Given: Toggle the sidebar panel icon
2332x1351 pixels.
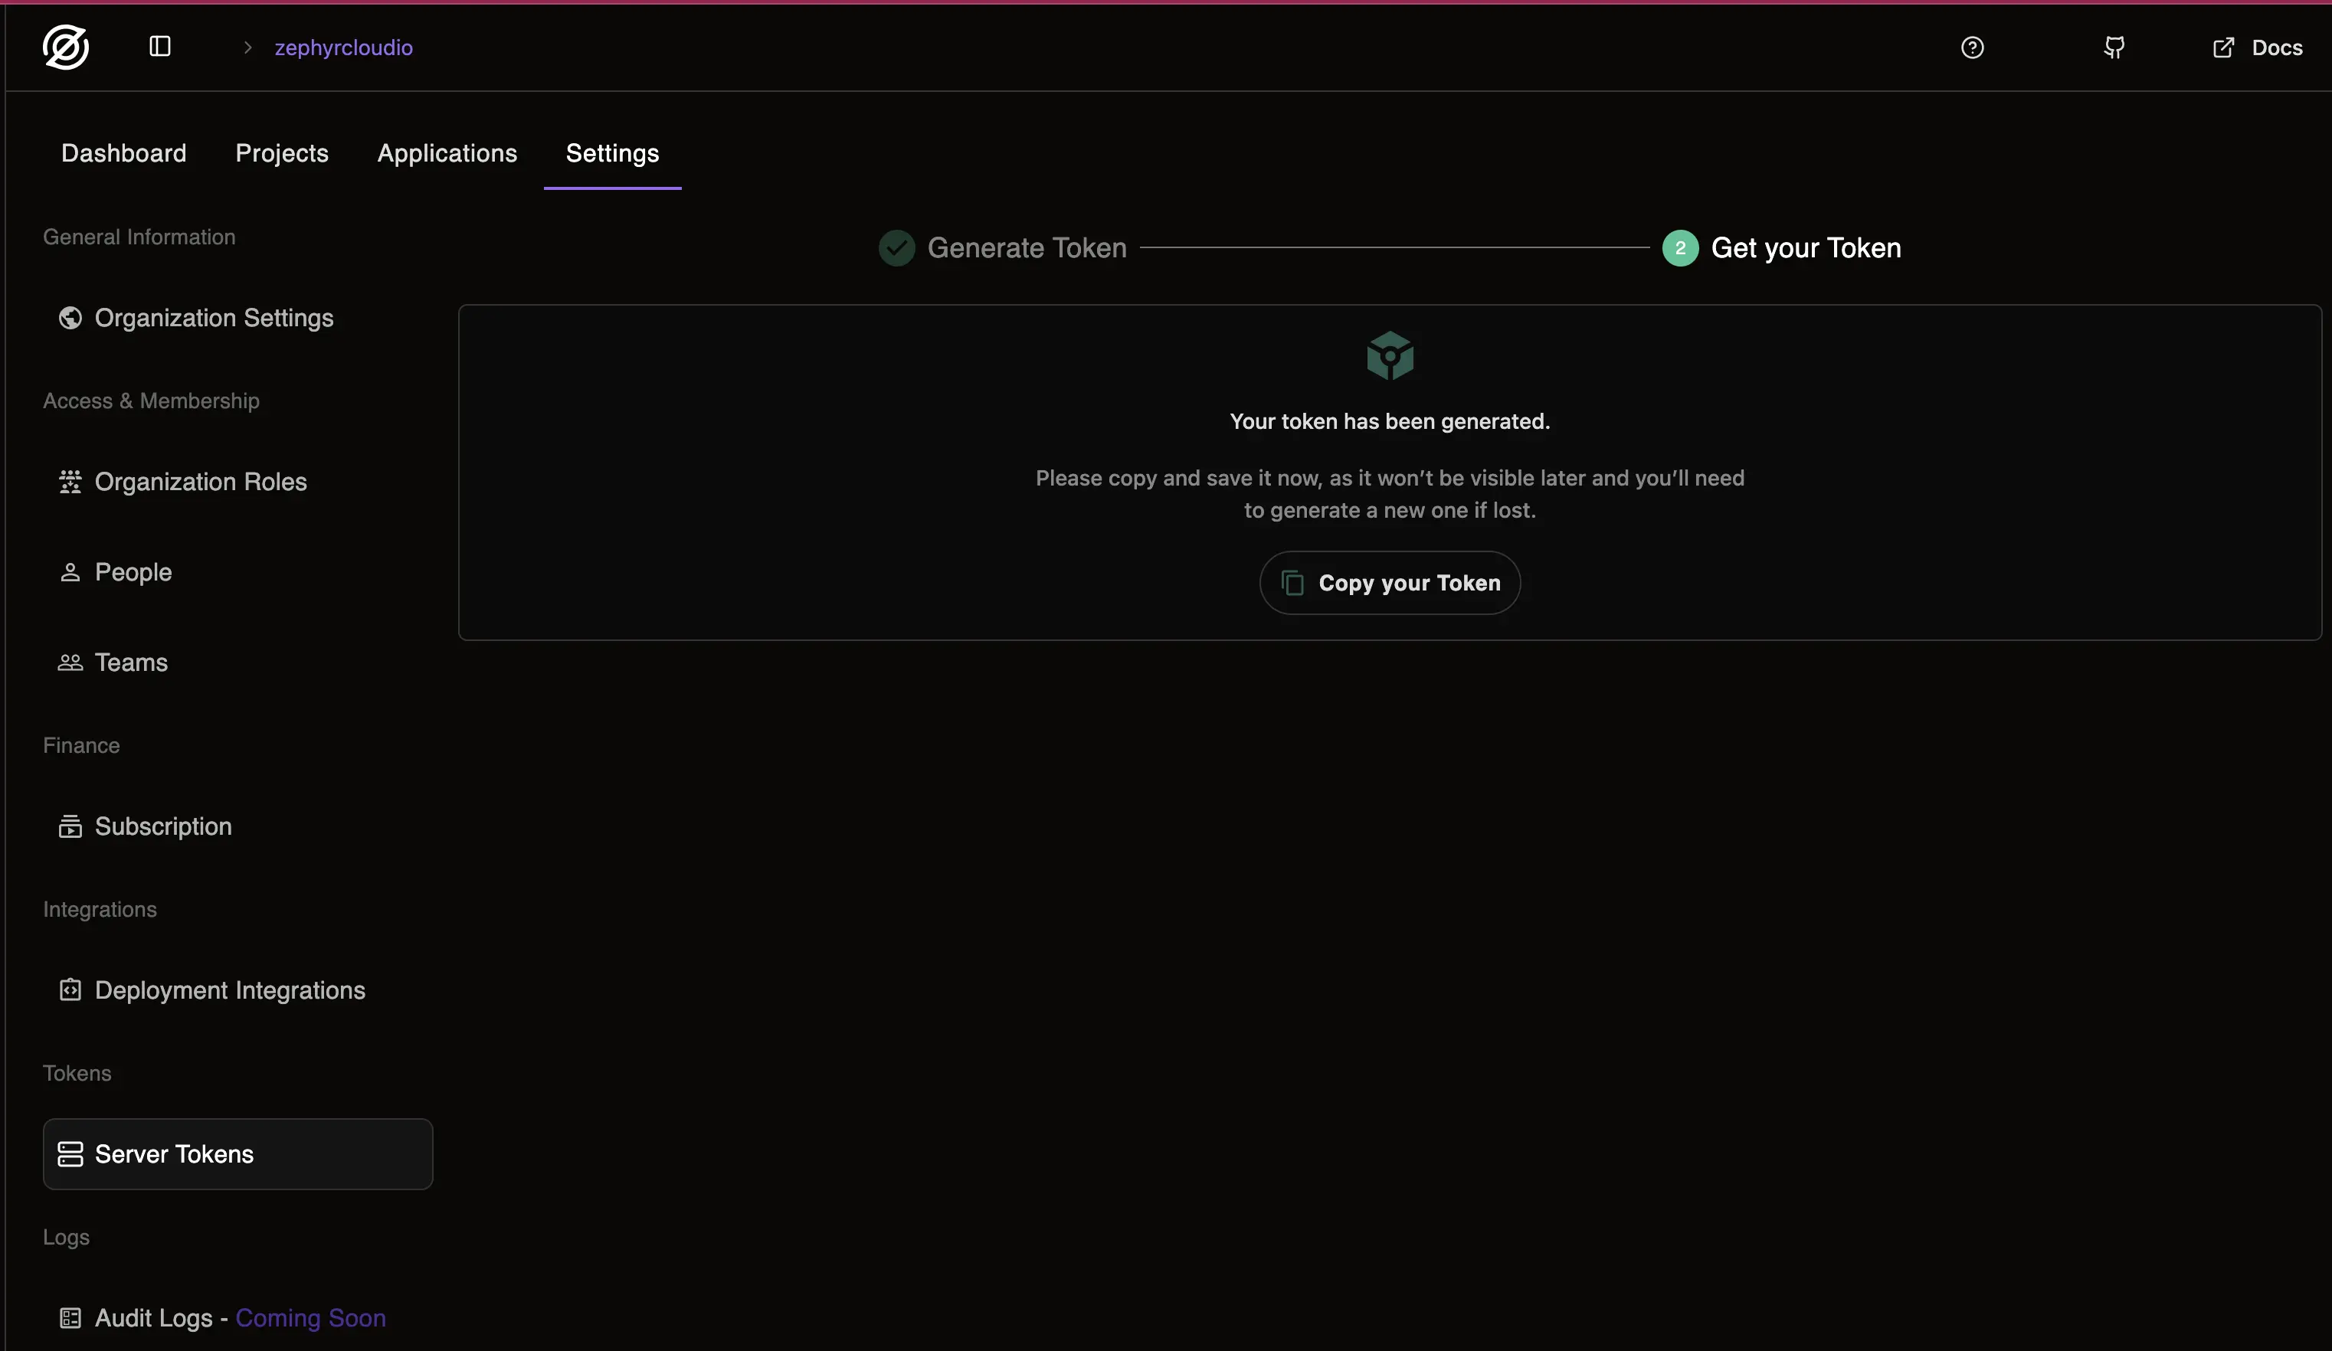Looking at the screenshot, I should pos(159,46).
